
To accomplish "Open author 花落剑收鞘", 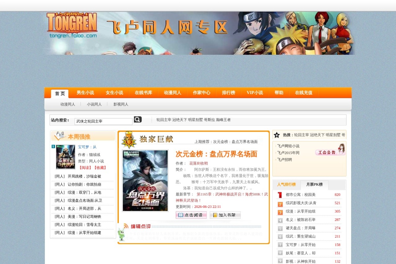I will click(198, 163).
